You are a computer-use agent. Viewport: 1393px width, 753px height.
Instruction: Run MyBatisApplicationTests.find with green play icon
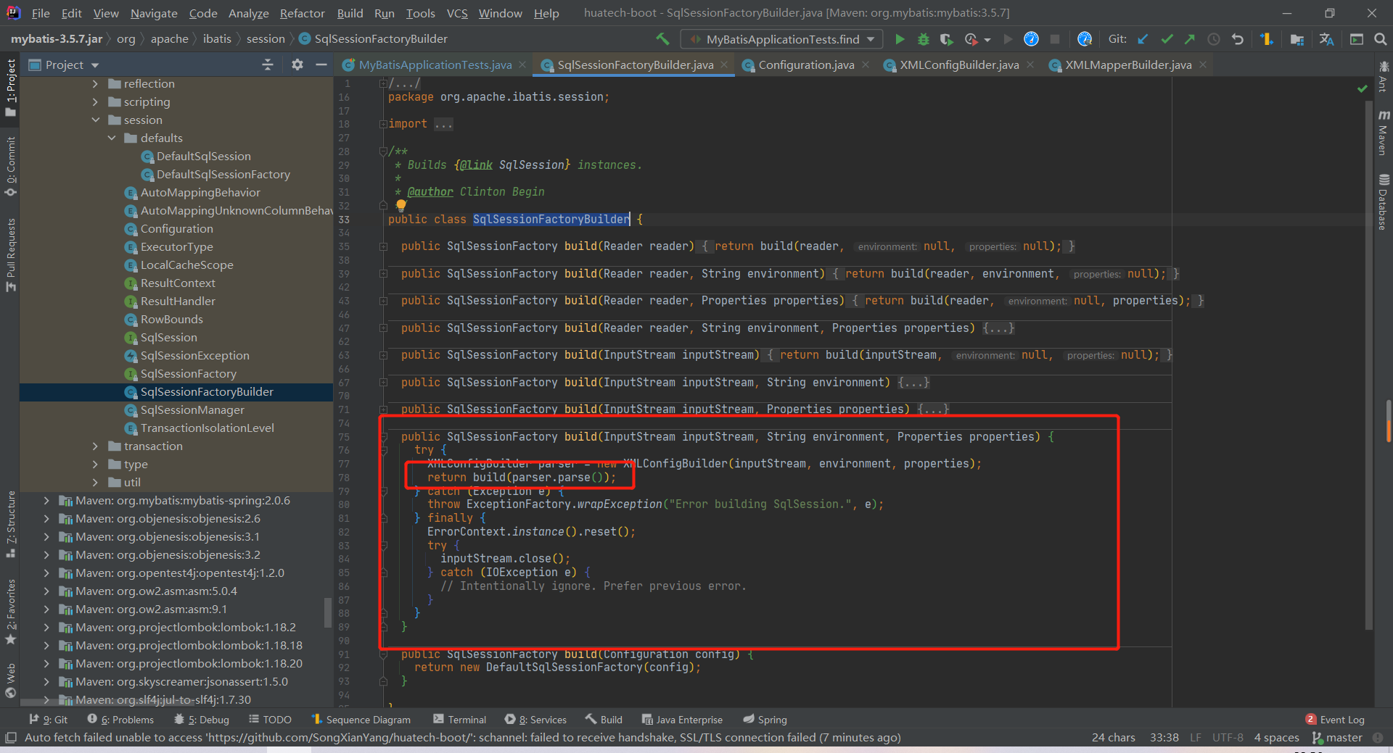click(900, 39)
